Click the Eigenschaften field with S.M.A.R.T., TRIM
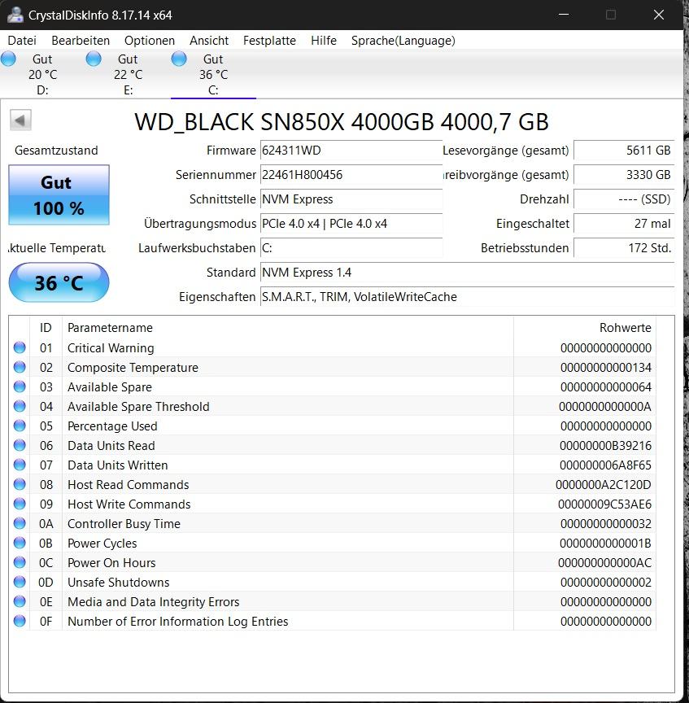 467,297
